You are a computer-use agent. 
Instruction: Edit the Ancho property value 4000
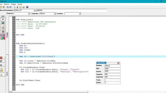pos(112,71)
